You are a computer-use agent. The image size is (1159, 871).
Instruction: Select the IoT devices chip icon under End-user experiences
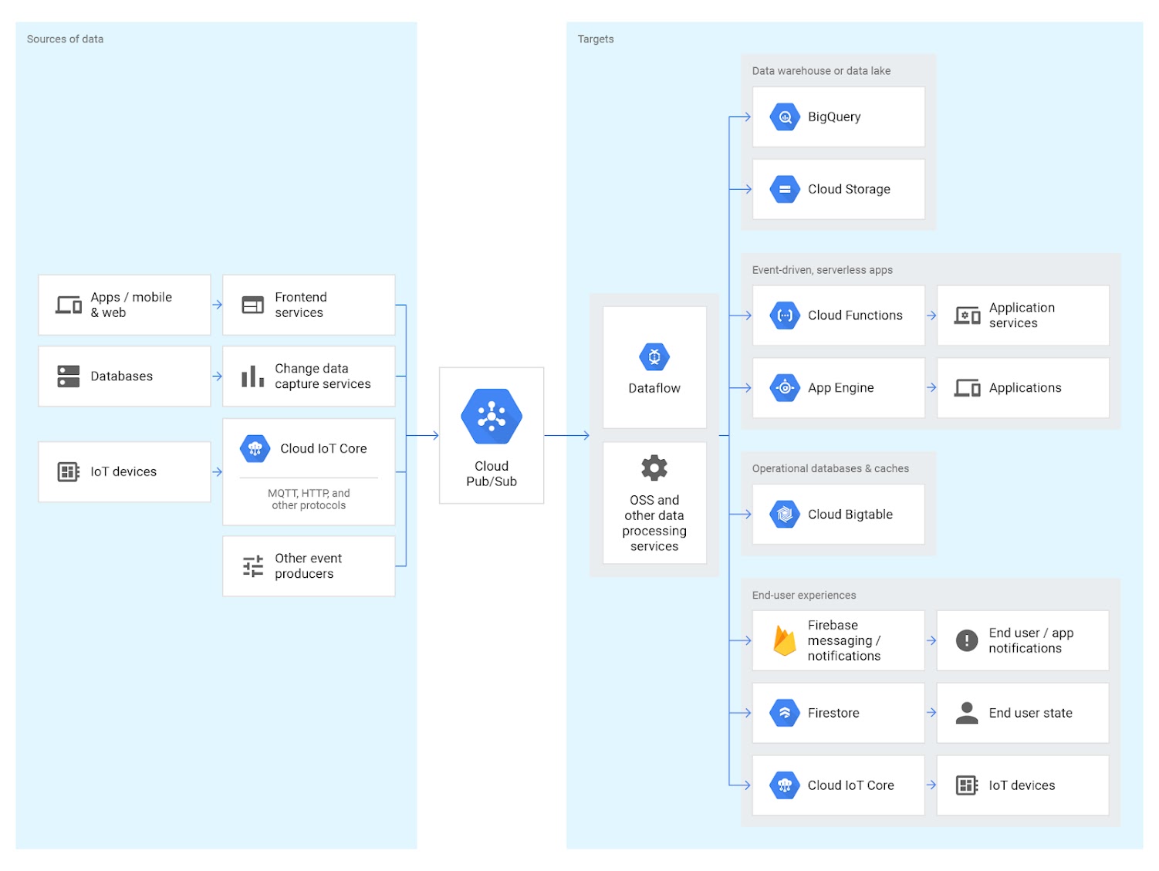click(x=967, y=785)
